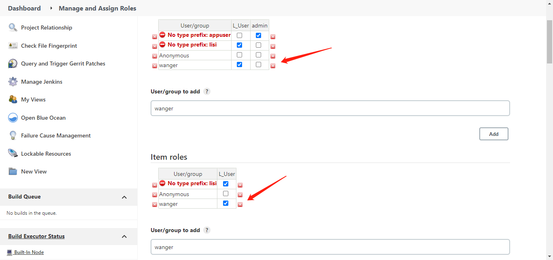Click the Project Relationship magnifier icon
Viewport: 553px width, 260px height.
click(x=13, y=27)
